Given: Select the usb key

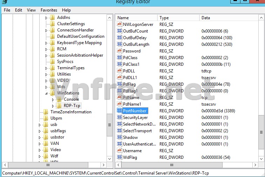Looking at the screenshot, I should (x=54, y=125).
